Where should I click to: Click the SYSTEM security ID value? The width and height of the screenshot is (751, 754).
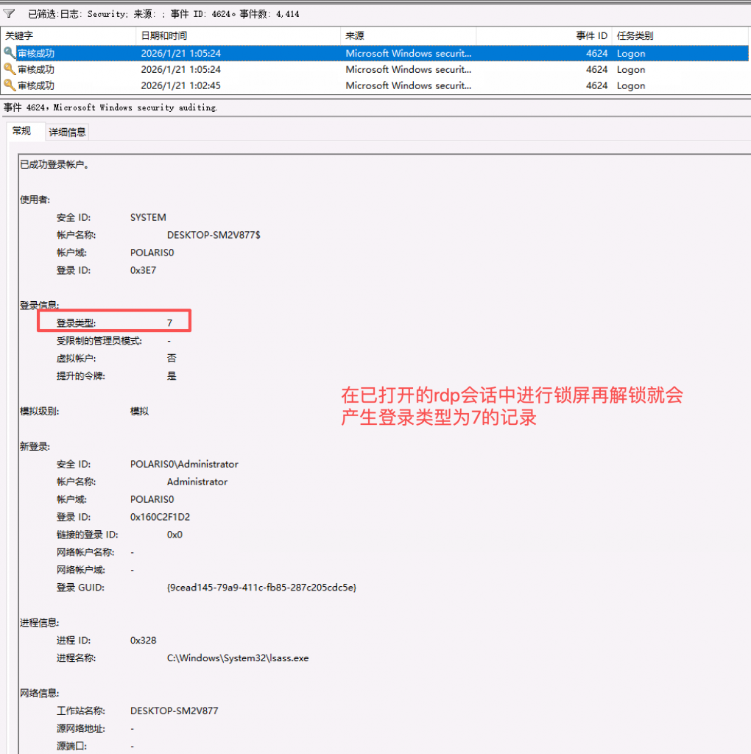148,217
